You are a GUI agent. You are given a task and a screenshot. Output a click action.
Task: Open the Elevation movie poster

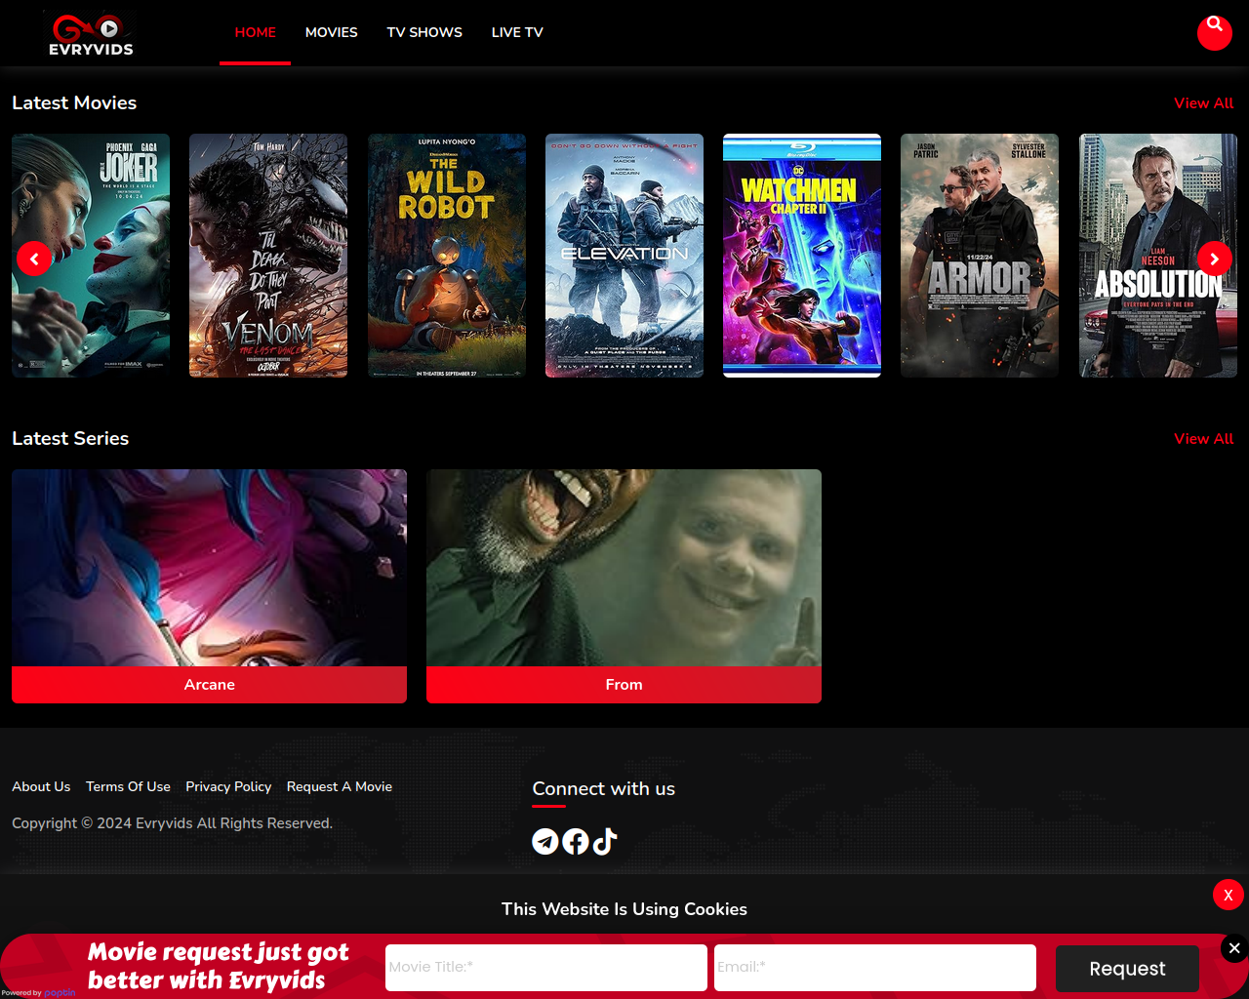click(x=624, y=256)
